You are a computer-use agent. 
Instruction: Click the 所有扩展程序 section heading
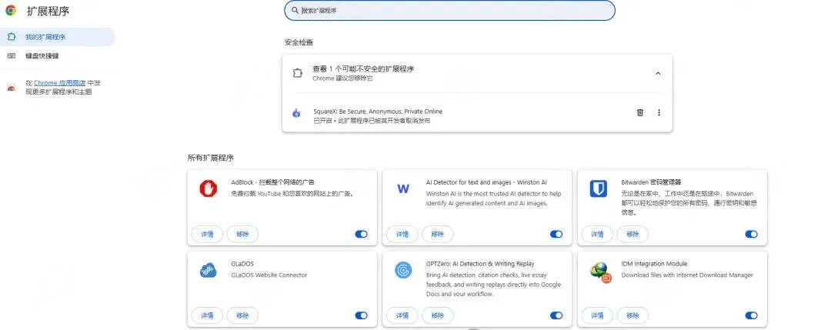point(210,158)
